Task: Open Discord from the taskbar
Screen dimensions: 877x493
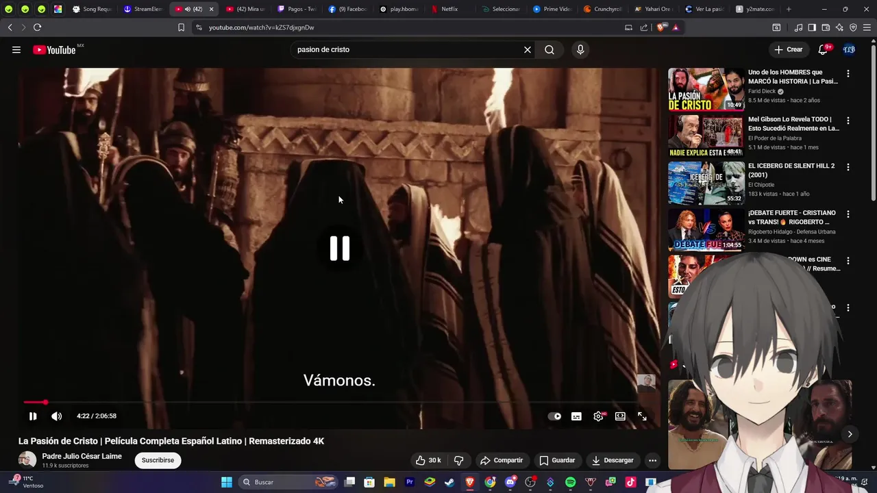Action: [x=510, y=482]
